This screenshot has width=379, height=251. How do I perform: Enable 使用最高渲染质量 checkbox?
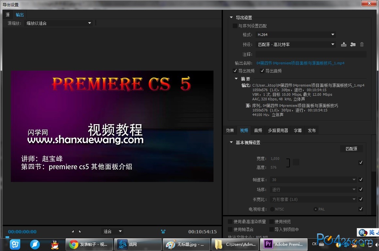[x=230, y=222]
